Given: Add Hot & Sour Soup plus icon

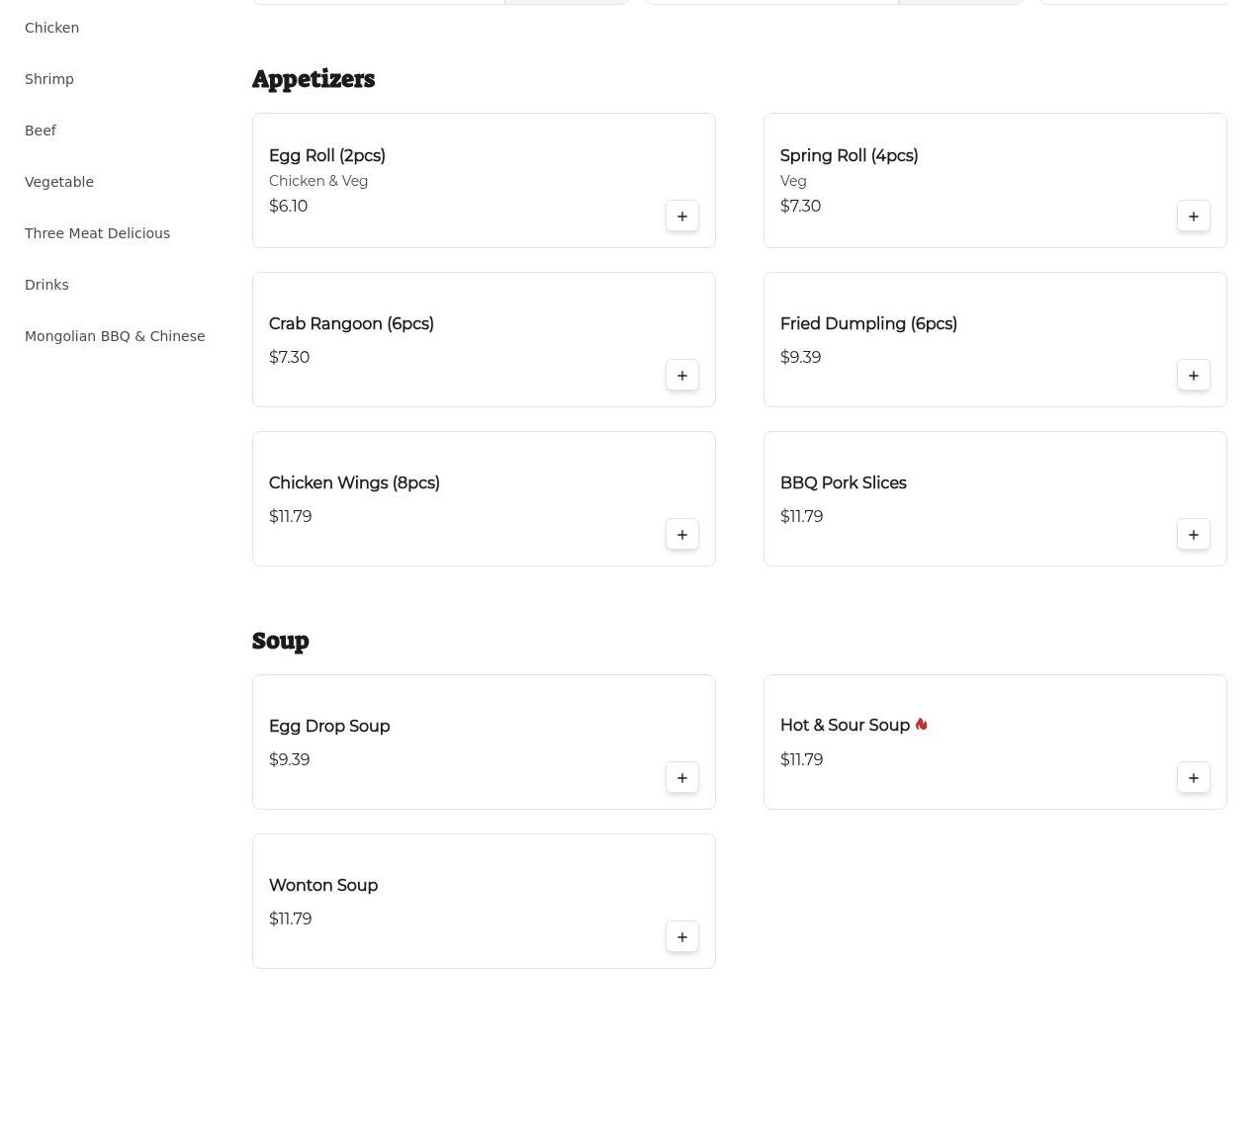Looking at the screenshot, I should click(x=1194, y=778).
